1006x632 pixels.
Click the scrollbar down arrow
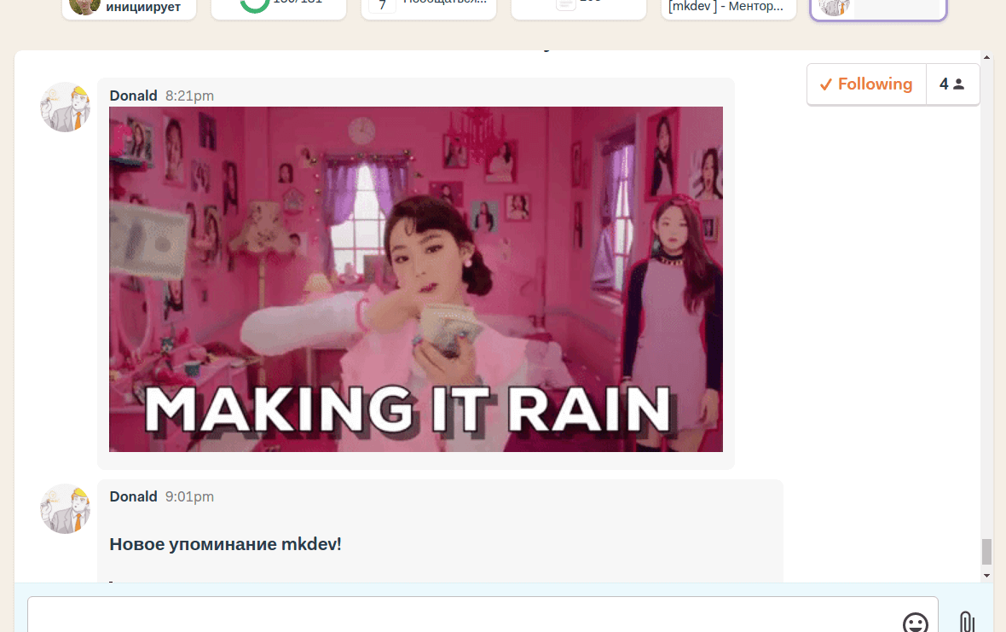pos(986,576)
